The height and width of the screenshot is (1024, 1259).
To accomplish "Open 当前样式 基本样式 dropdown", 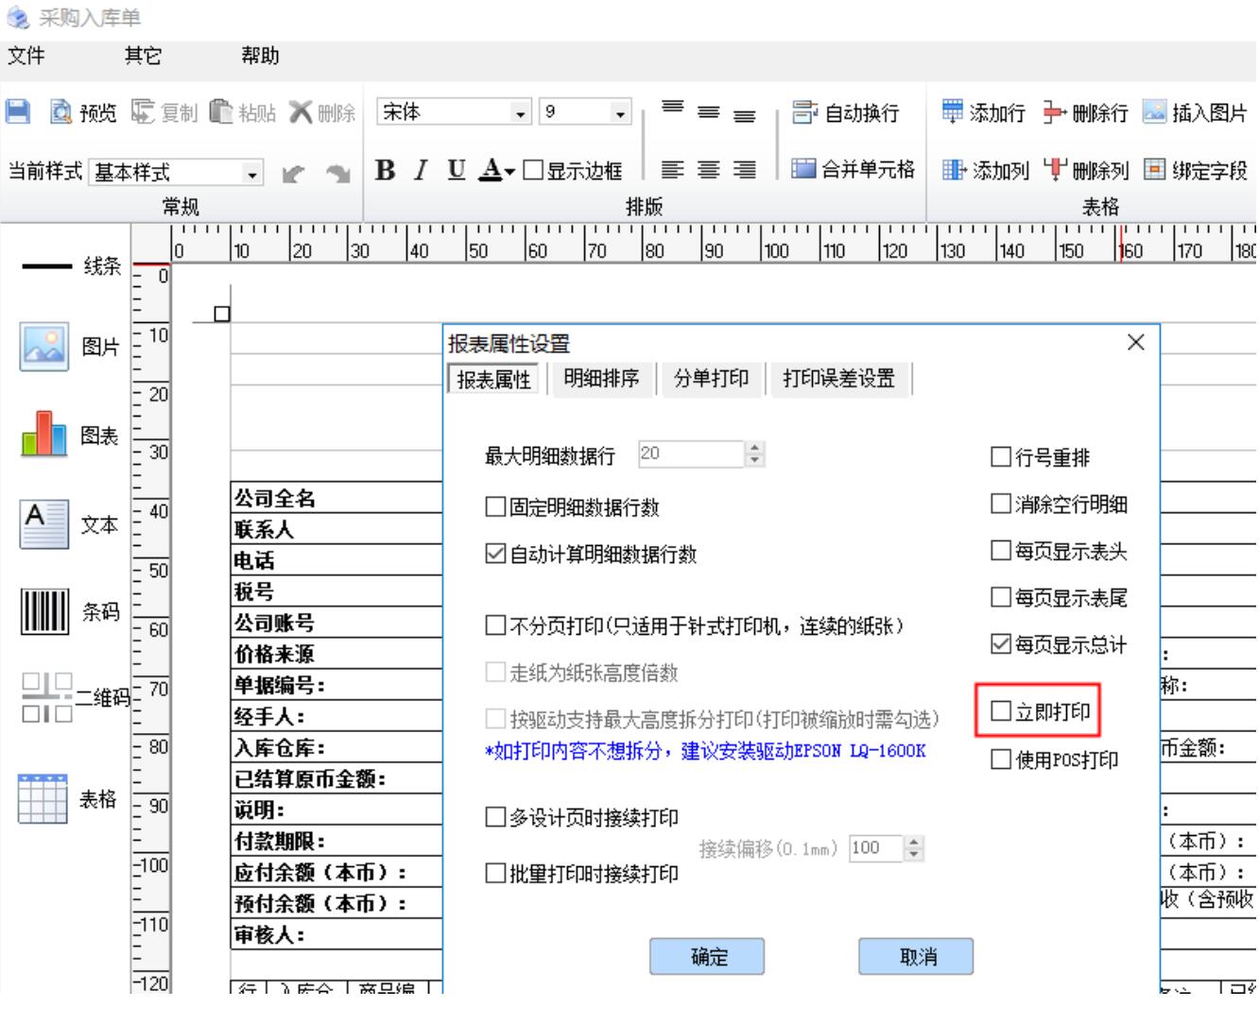I will tap(251, 174).
